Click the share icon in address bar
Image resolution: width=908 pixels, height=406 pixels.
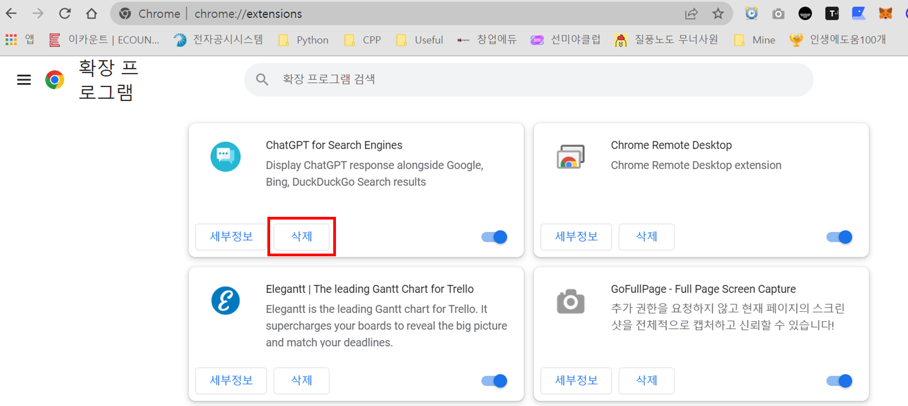click(691, 14)
